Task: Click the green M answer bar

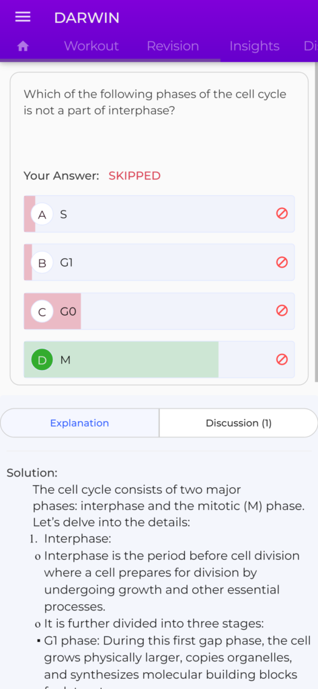Action: [x=121, y=359]
